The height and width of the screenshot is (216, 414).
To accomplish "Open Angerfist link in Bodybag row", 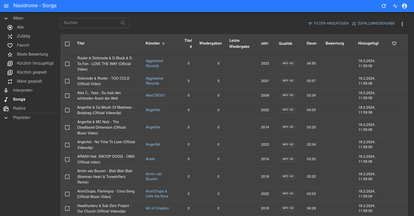I will coord(153,110).
